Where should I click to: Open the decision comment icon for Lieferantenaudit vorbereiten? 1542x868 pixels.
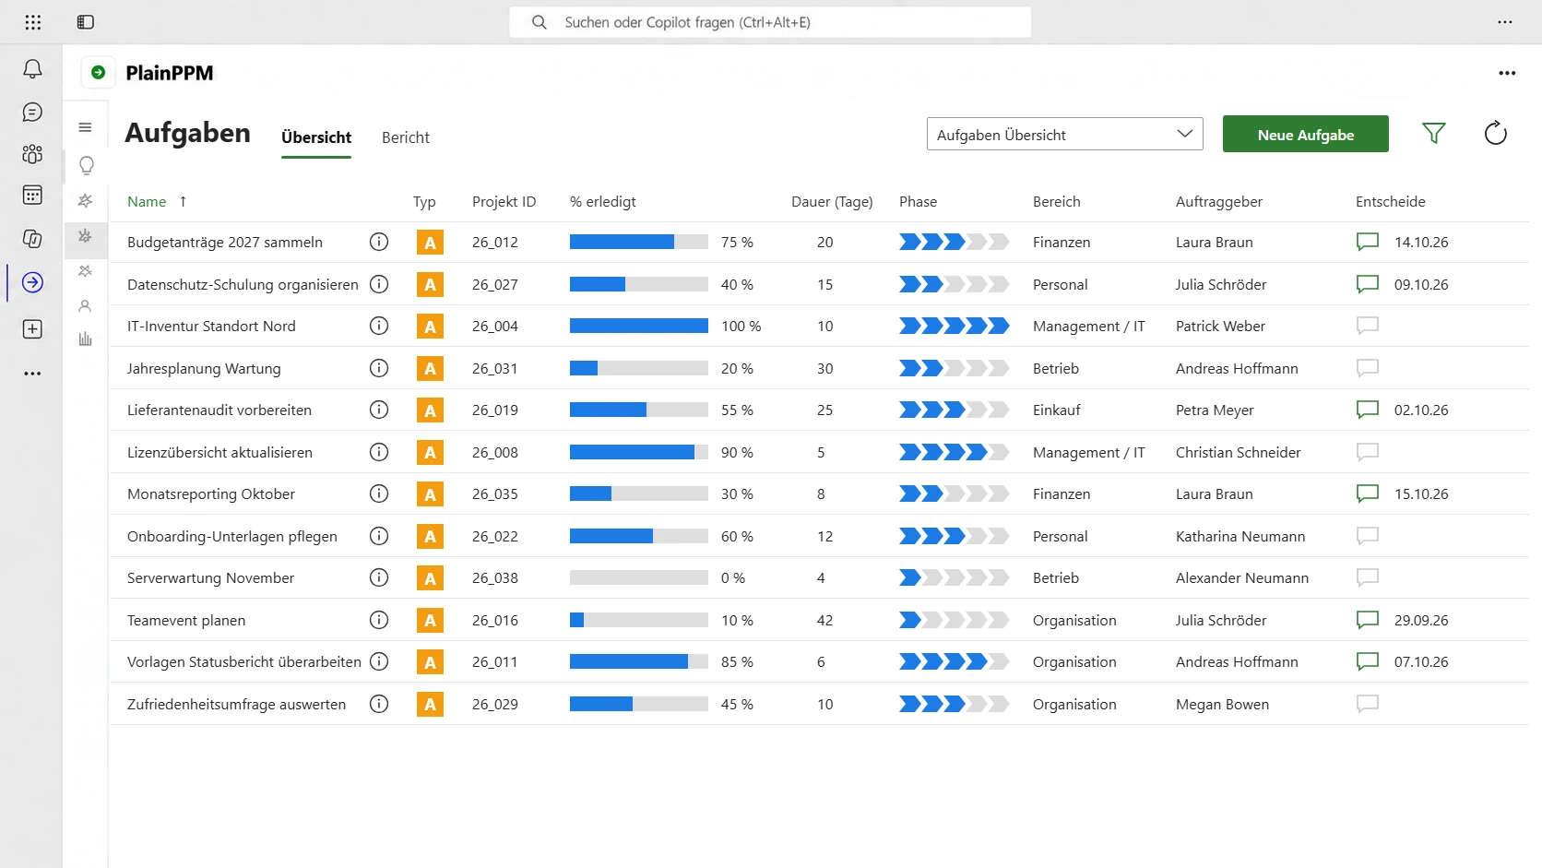tap(1368, 410)
